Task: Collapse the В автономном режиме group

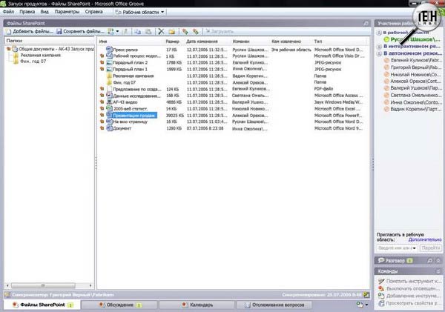Action: tap(379, 53)
